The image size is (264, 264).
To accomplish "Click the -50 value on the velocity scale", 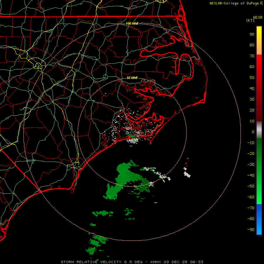I will 251,186.
